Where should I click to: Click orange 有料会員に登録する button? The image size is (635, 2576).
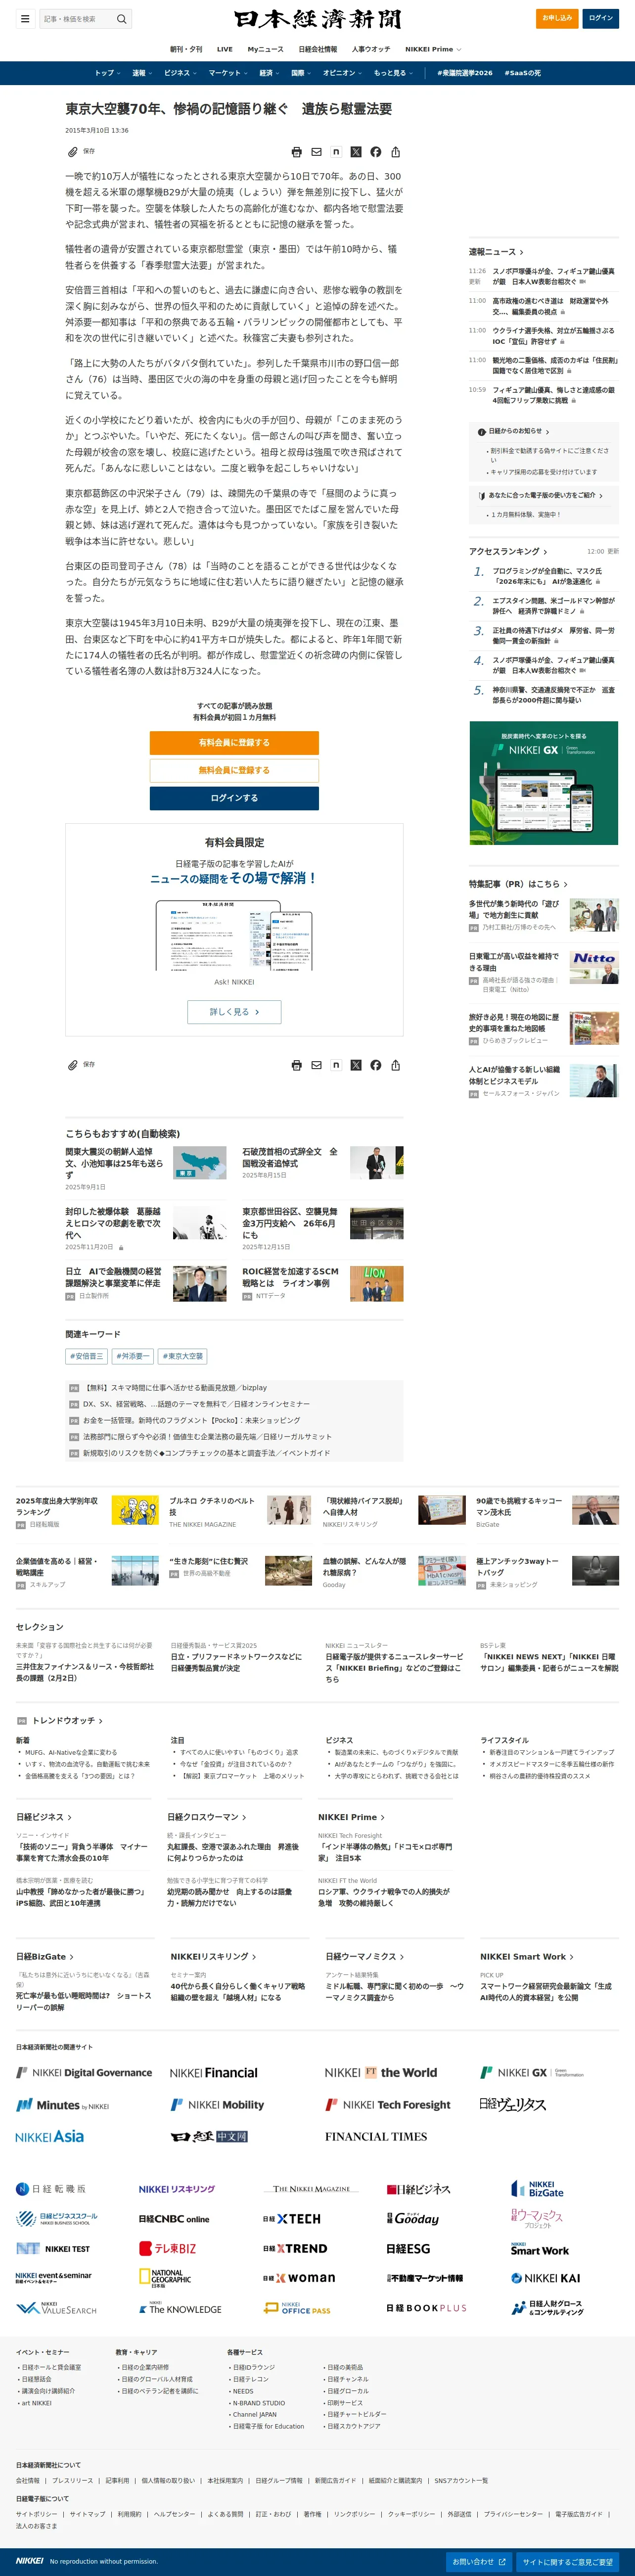234,743
